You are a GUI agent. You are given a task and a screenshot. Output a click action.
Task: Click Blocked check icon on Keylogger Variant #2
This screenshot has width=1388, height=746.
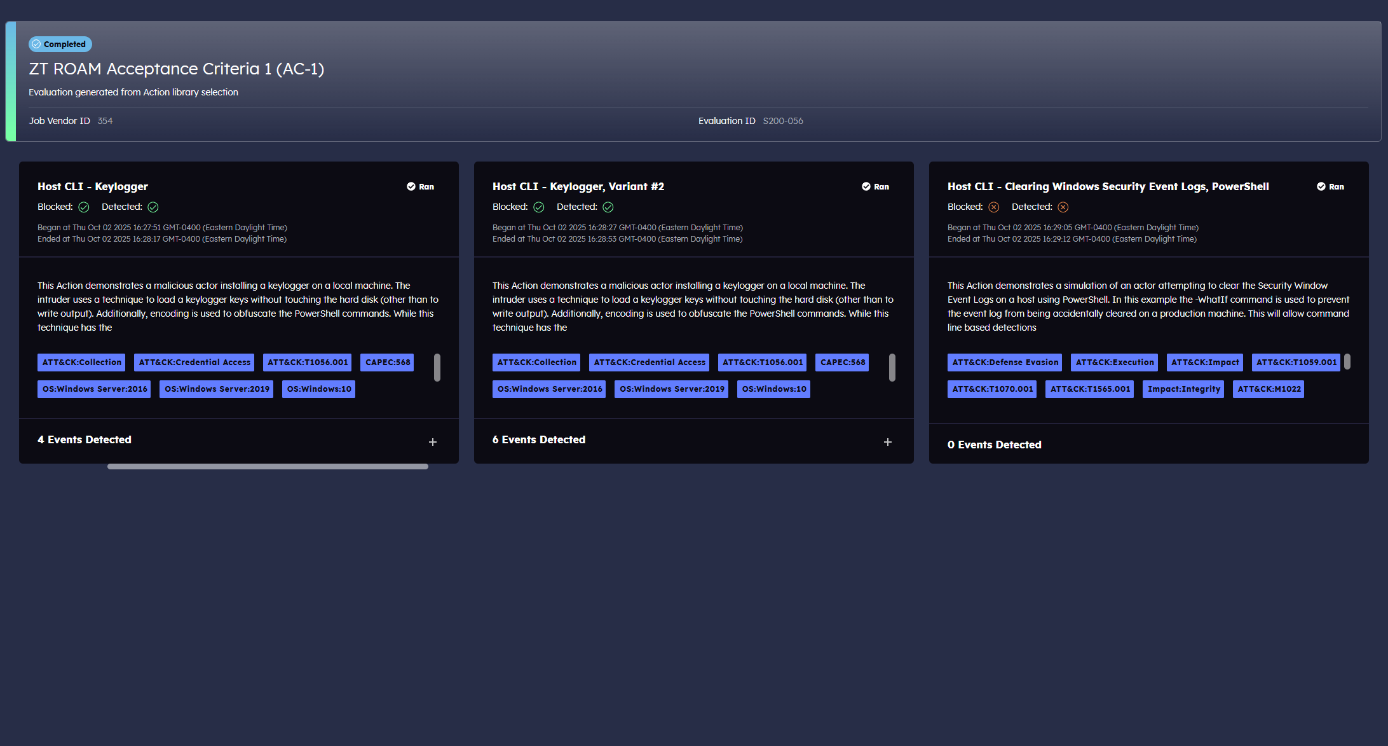[x=539, y=207]
